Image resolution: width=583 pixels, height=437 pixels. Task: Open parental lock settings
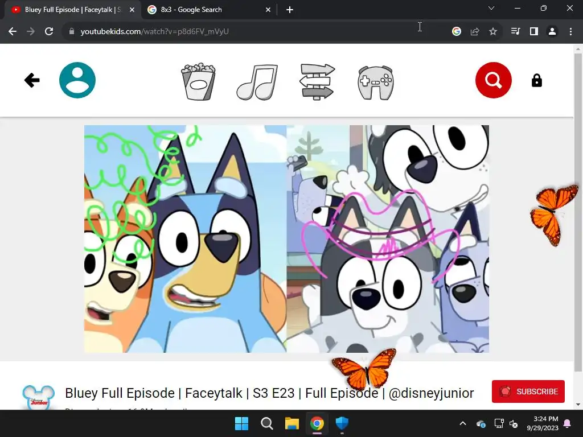[x=536, y=80]
